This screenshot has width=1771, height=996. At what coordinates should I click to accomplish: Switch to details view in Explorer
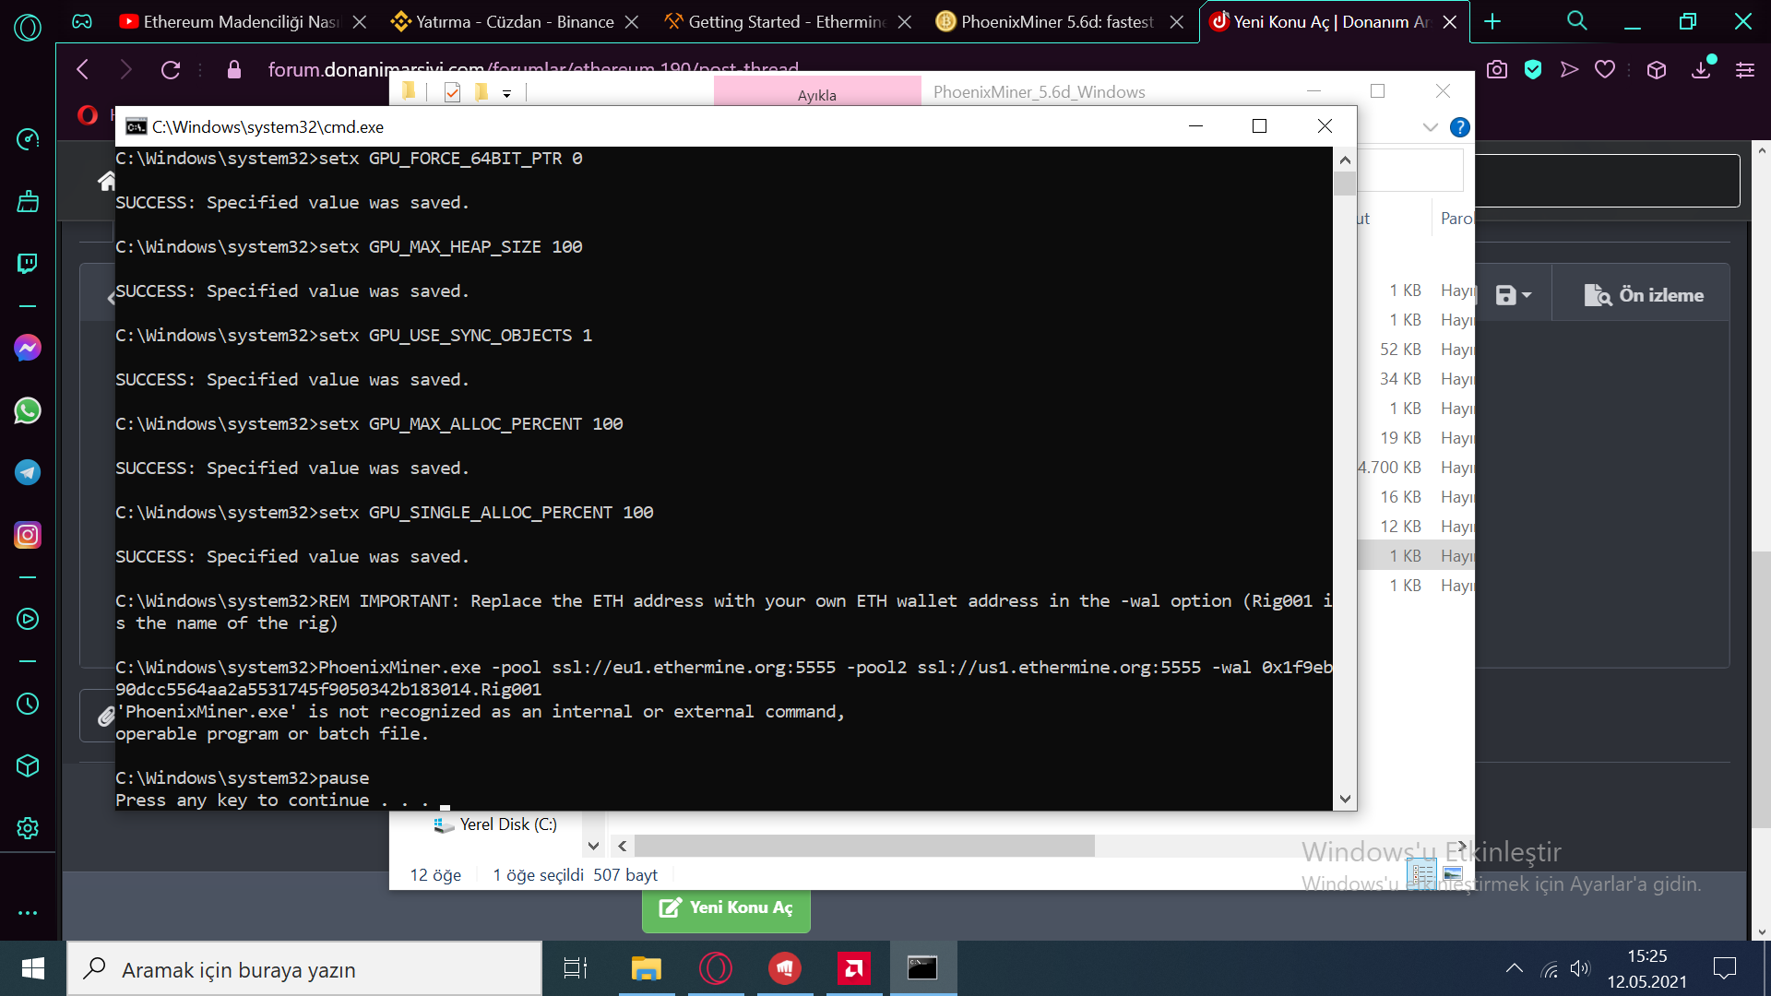(1421, 872)
